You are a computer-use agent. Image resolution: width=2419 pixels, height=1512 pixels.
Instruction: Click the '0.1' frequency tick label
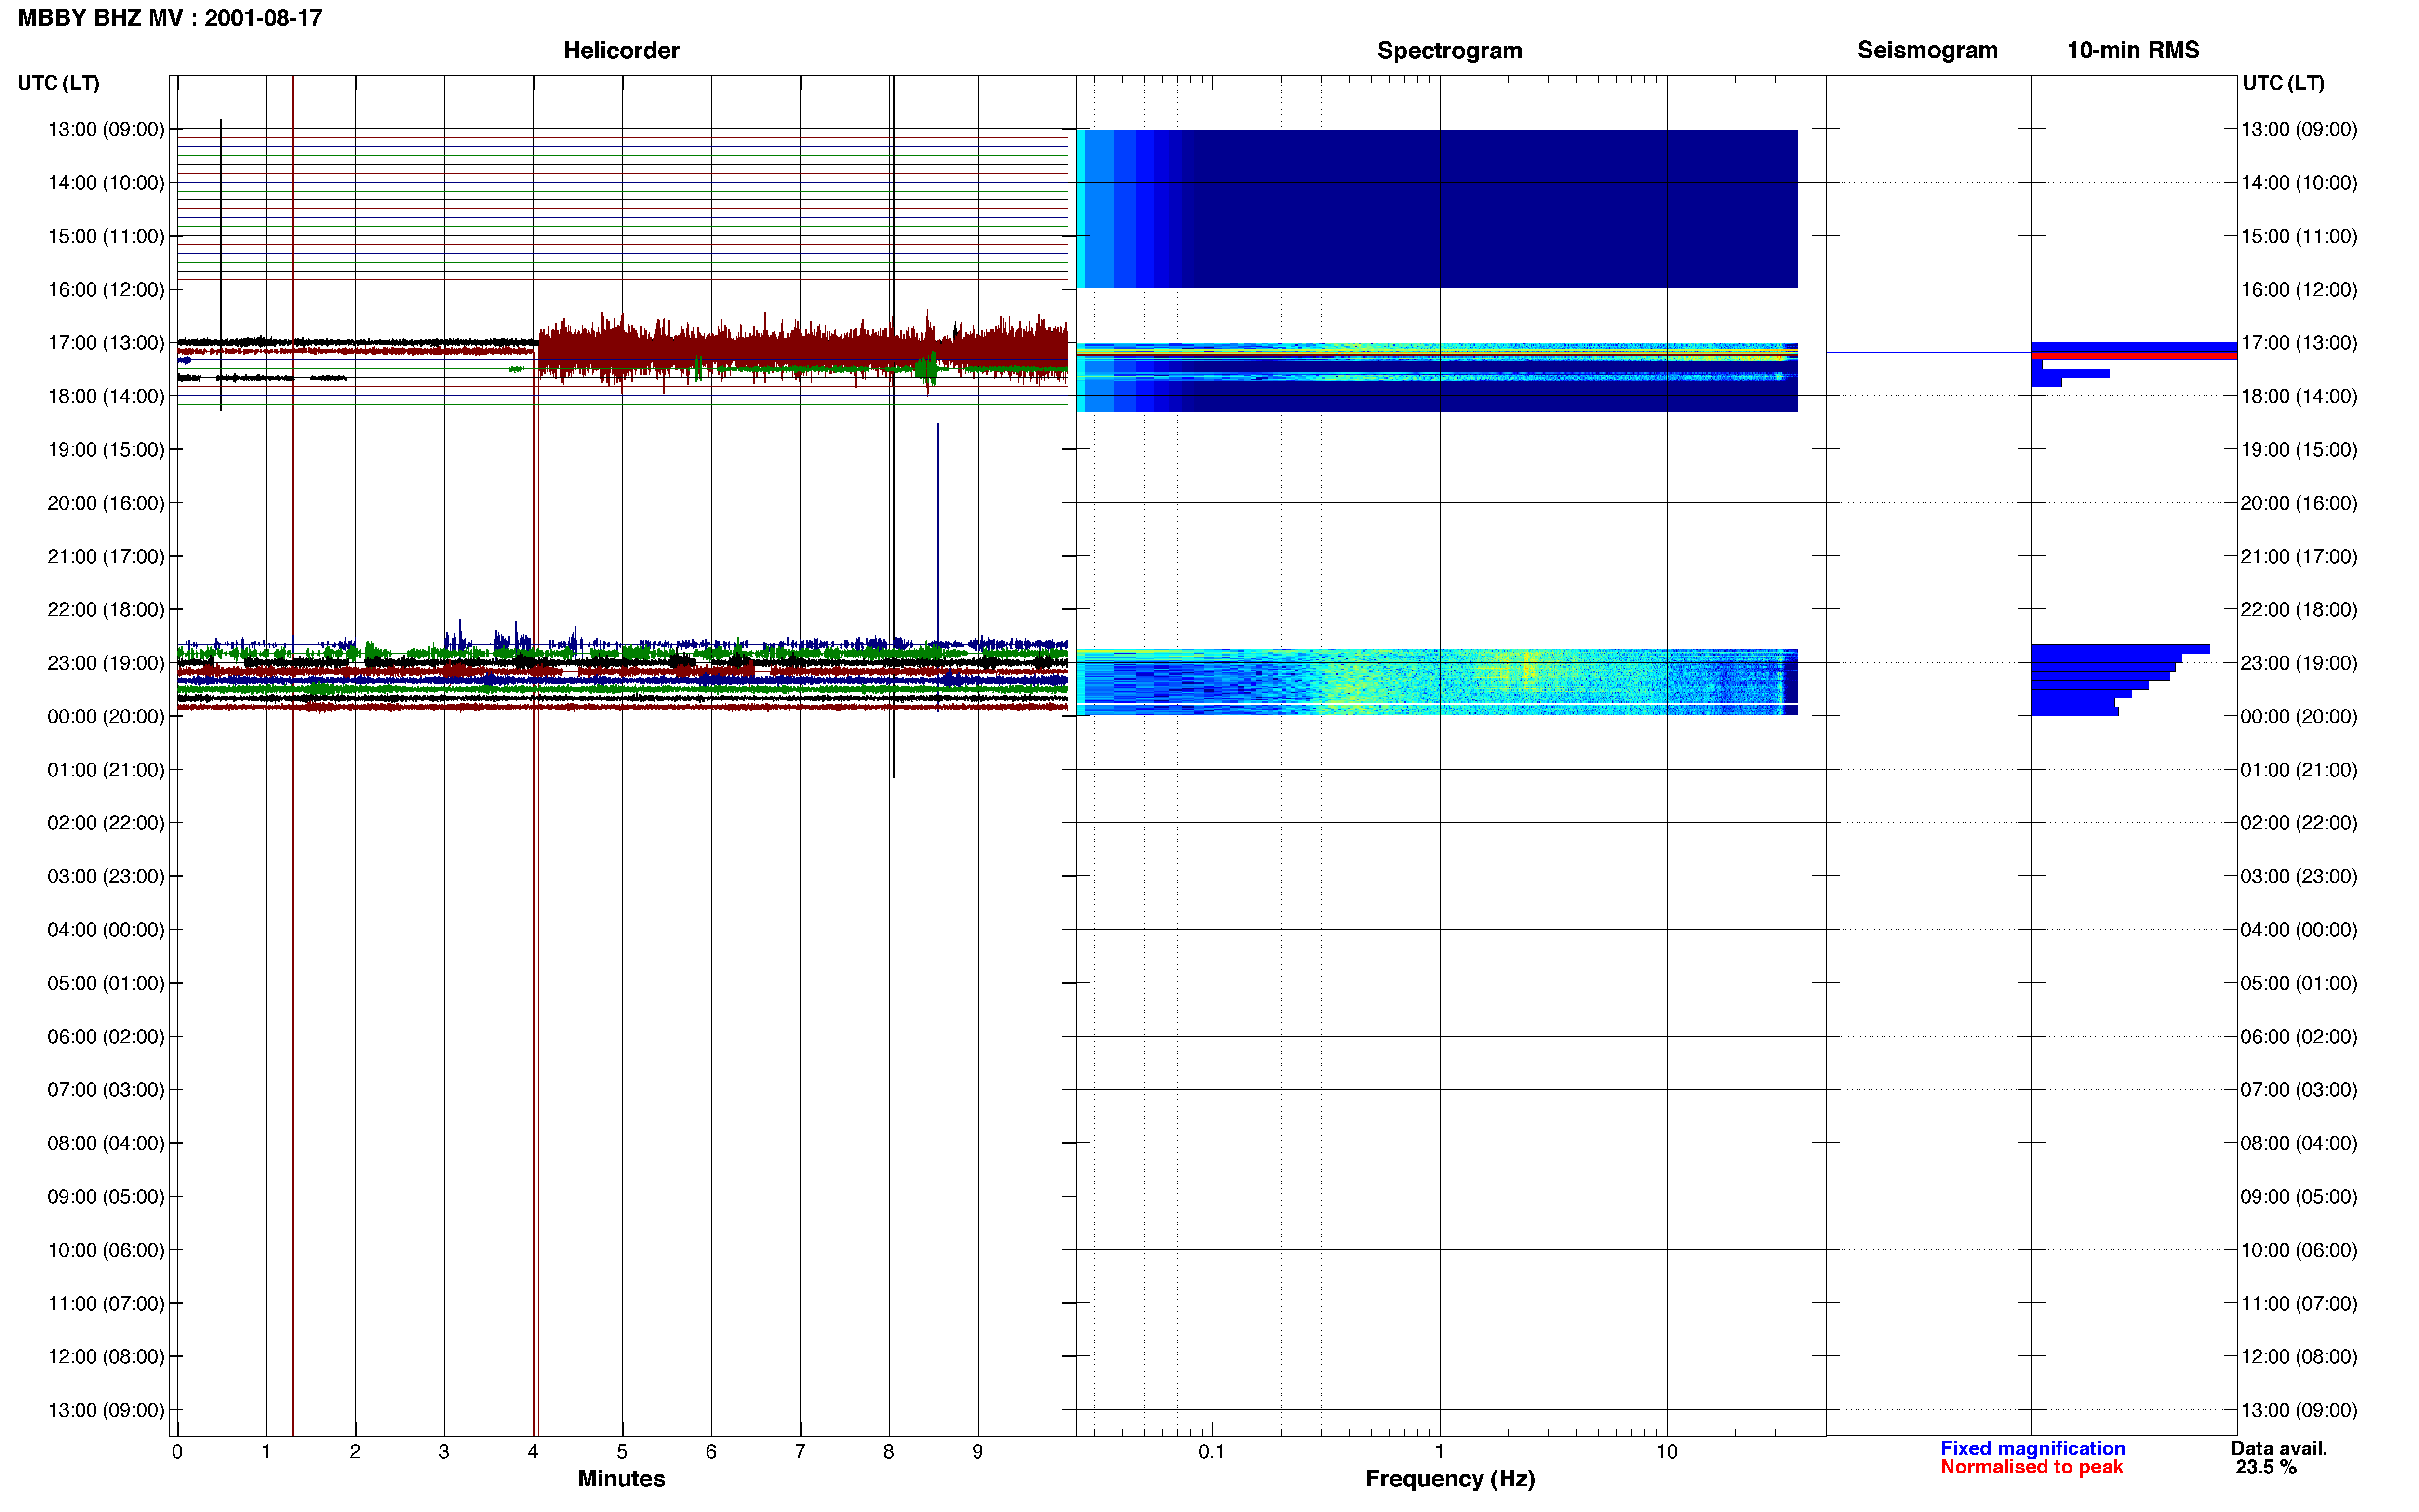tap(1212, 1451)
